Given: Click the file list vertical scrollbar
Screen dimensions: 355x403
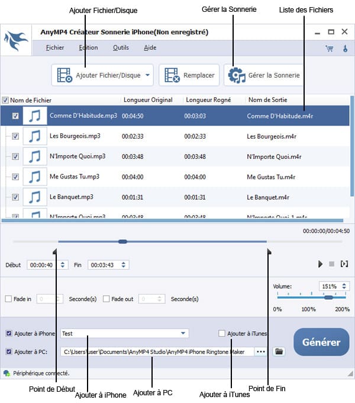Looking at the screenshot, I should click(352, 146).
